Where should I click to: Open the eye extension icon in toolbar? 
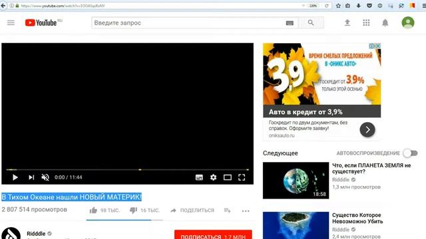point(380,6)
